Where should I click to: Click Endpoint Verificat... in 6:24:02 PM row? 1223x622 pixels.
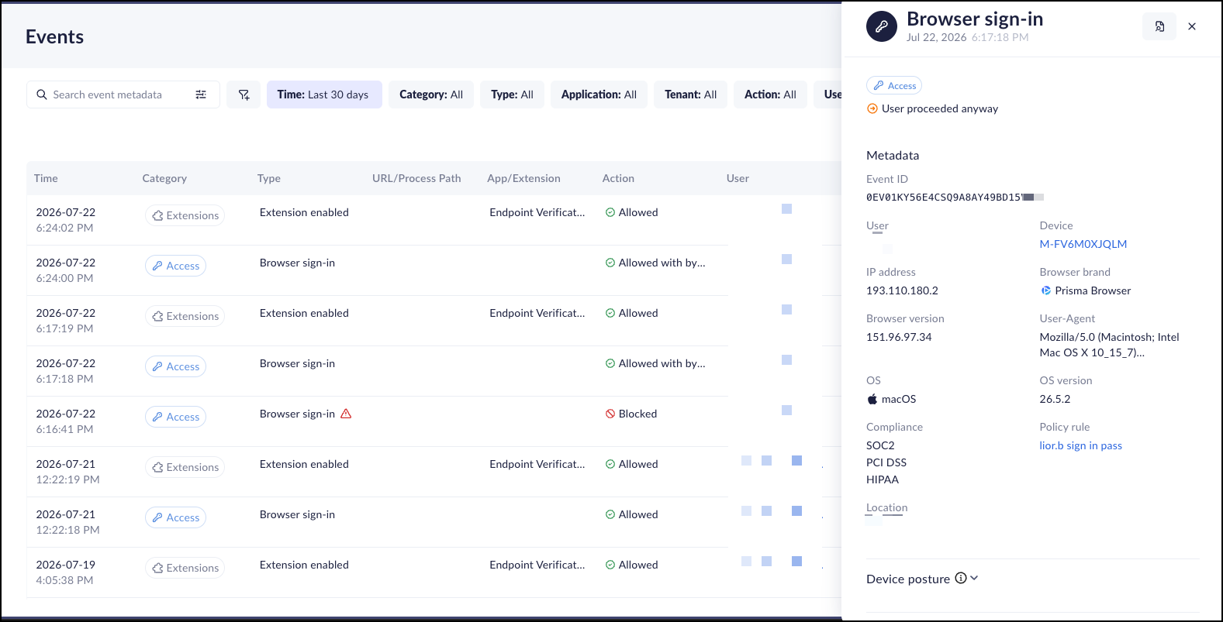[x=537, y=212]
